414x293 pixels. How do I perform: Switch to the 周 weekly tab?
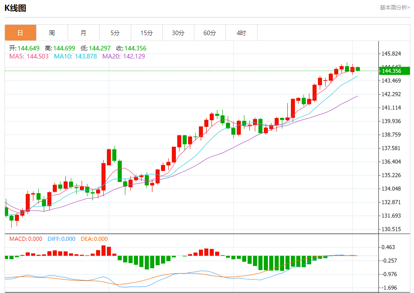coord(52,33)
